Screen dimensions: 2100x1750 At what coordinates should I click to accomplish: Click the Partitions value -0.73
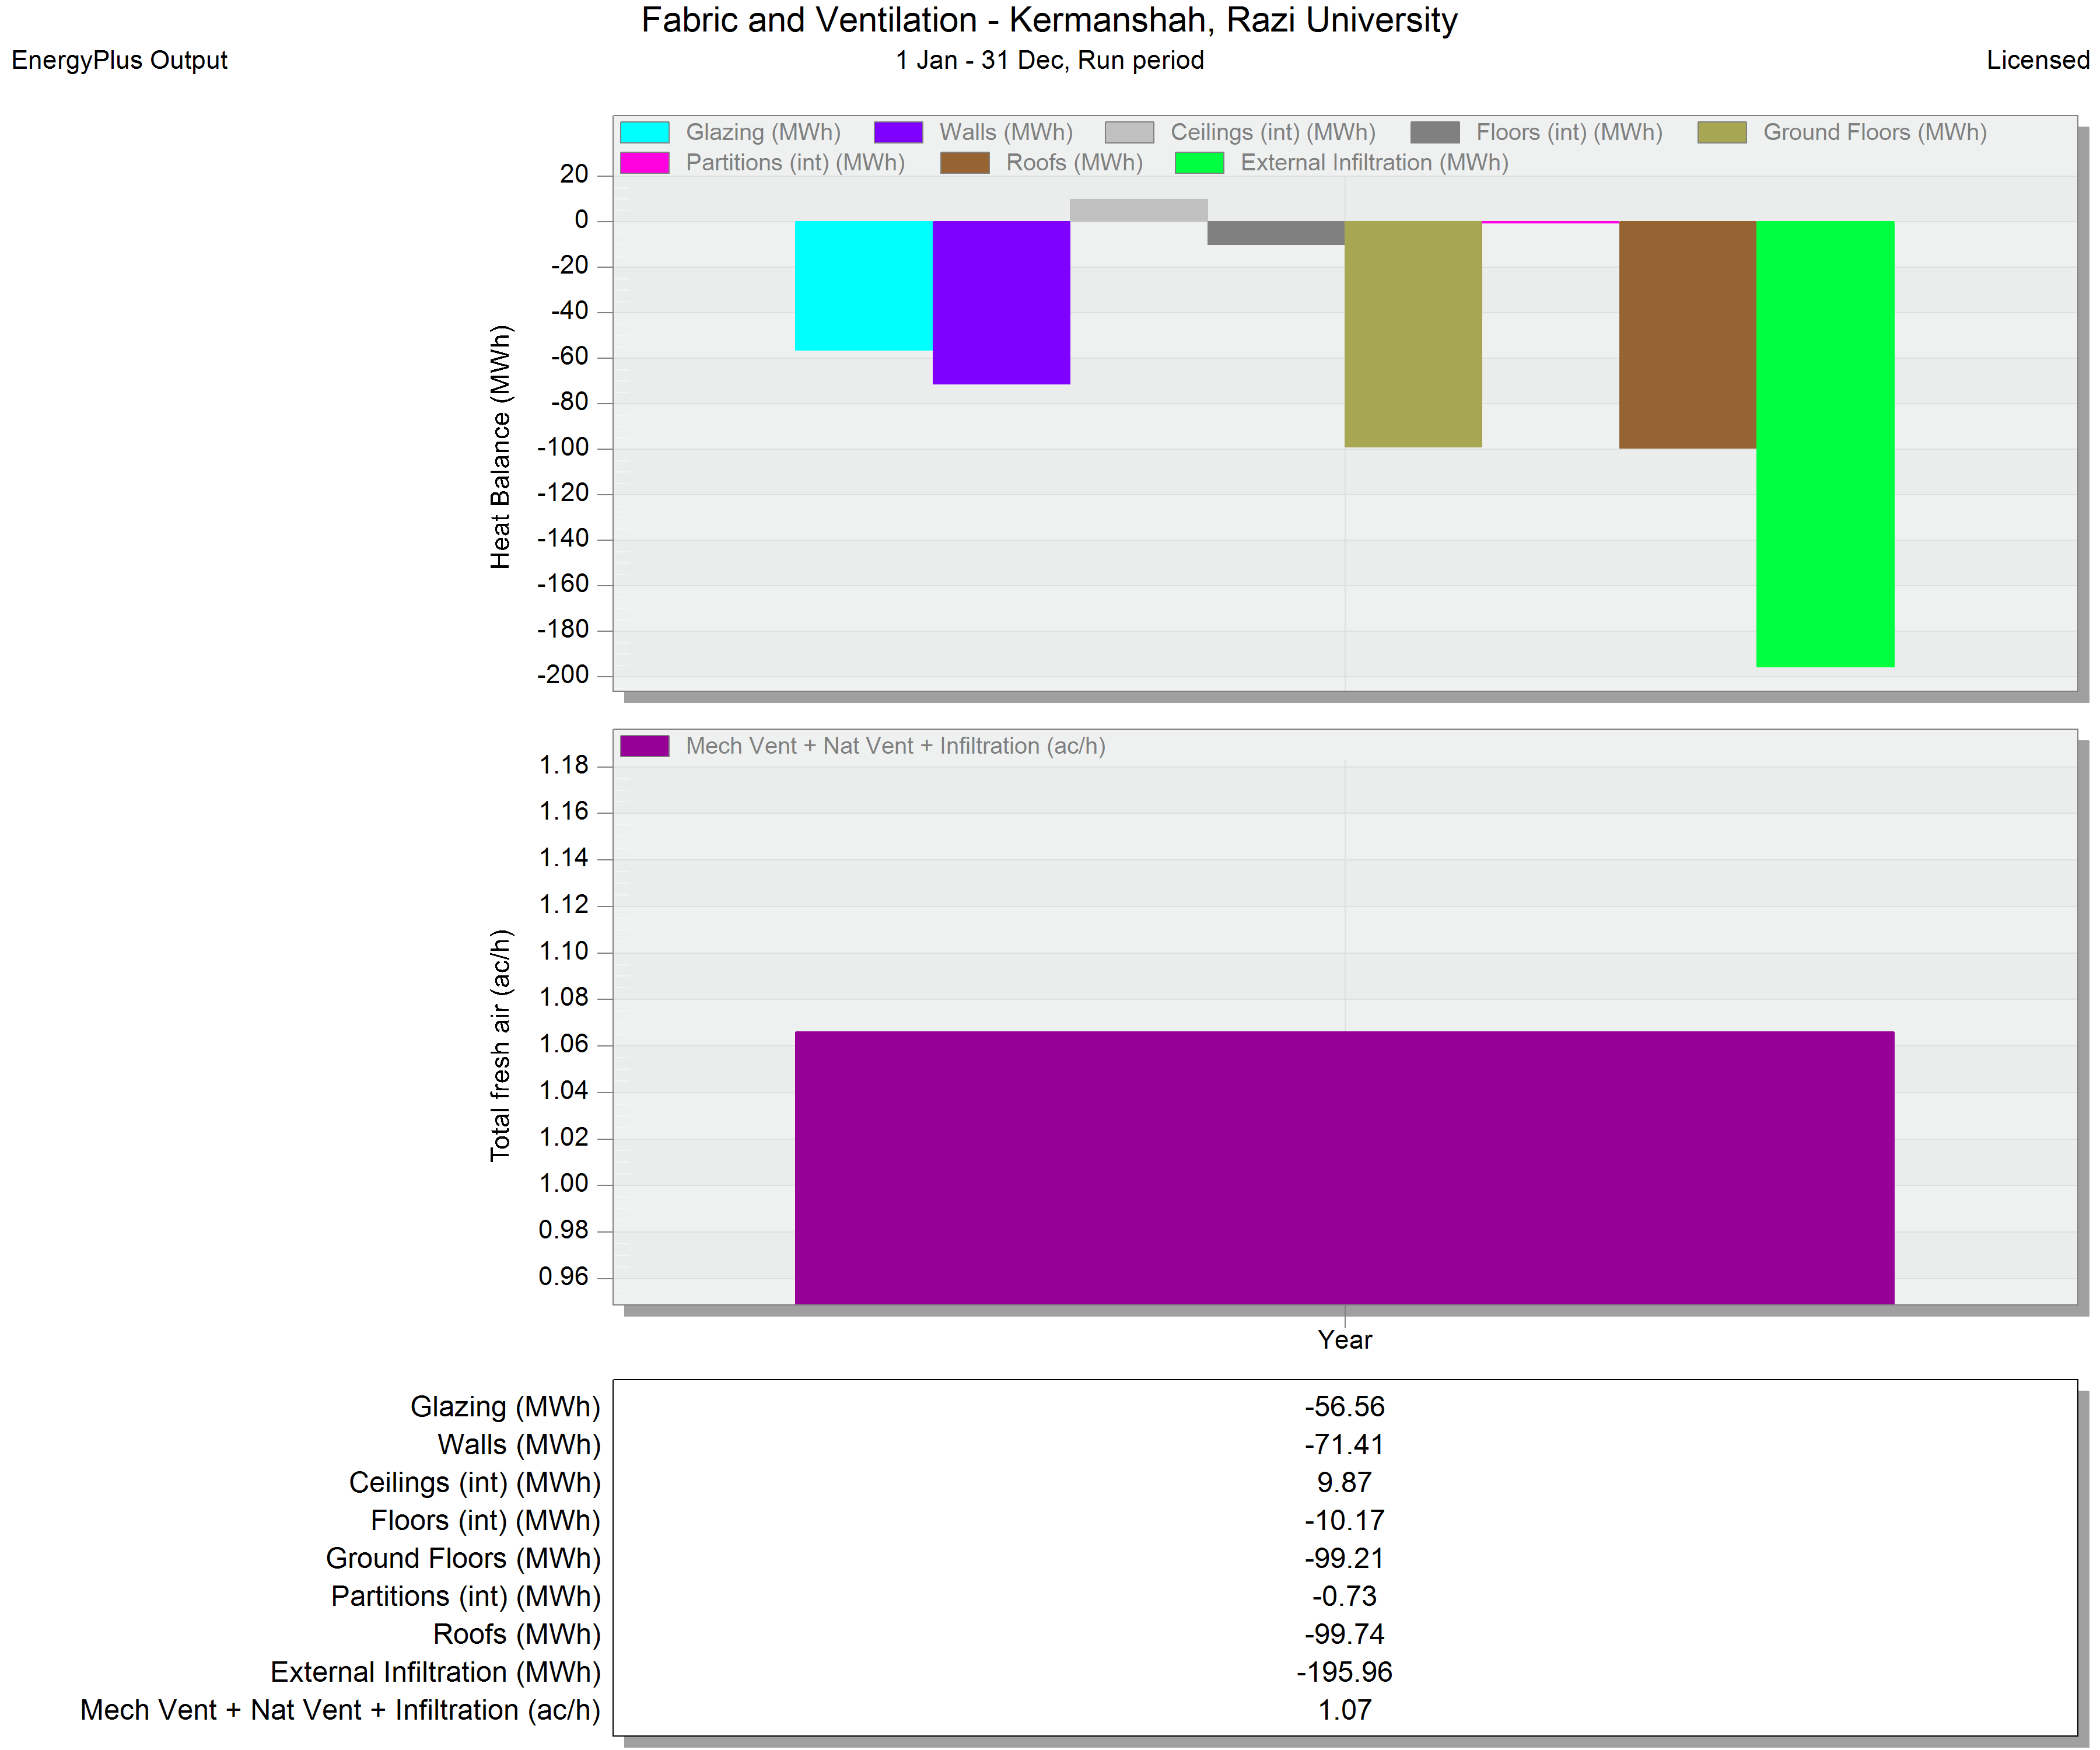coord(1345,1597)
